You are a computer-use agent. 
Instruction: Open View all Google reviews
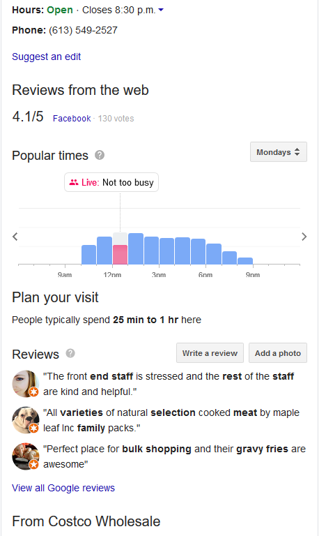coord(63,488)
